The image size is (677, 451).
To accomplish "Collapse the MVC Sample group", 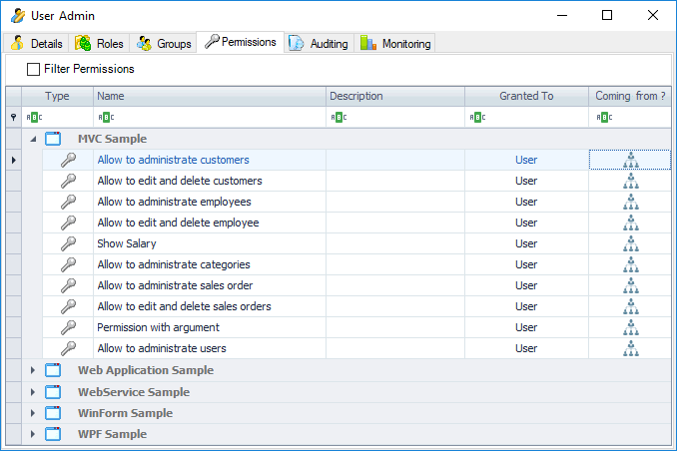I will [x=32, y=139].
